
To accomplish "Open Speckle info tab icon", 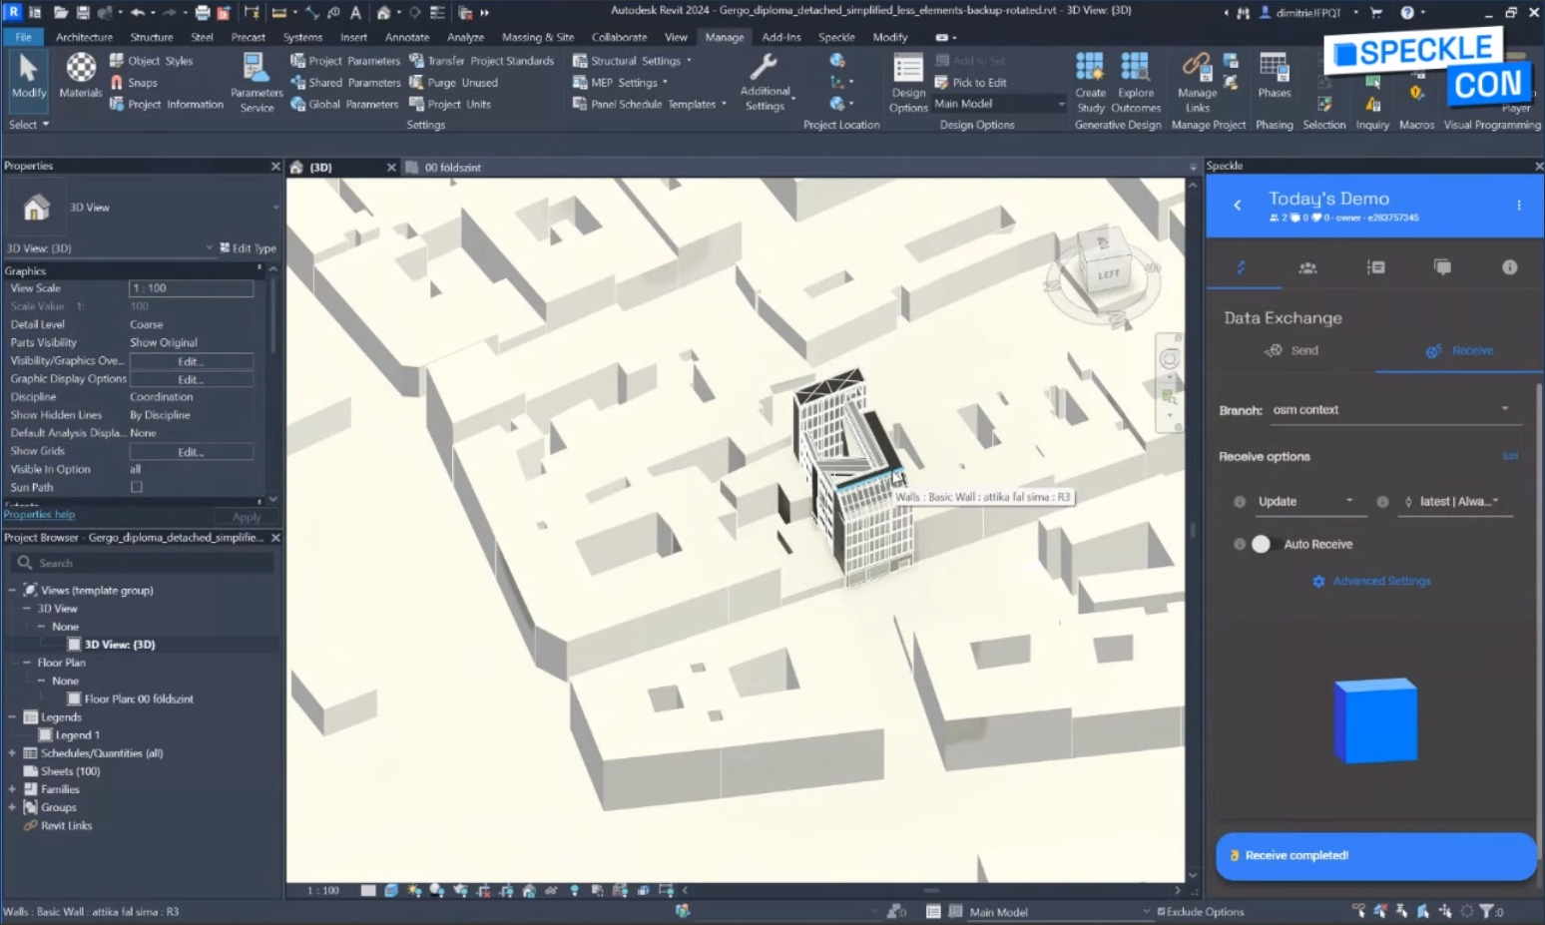I will click(x=1509, y=267).
